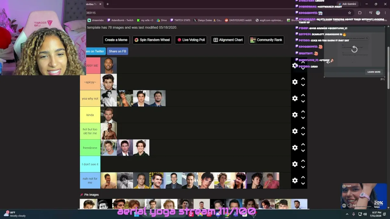Start a Live Voting Poll
Viewport: 390px width, 219px height.
click(191, 40)
